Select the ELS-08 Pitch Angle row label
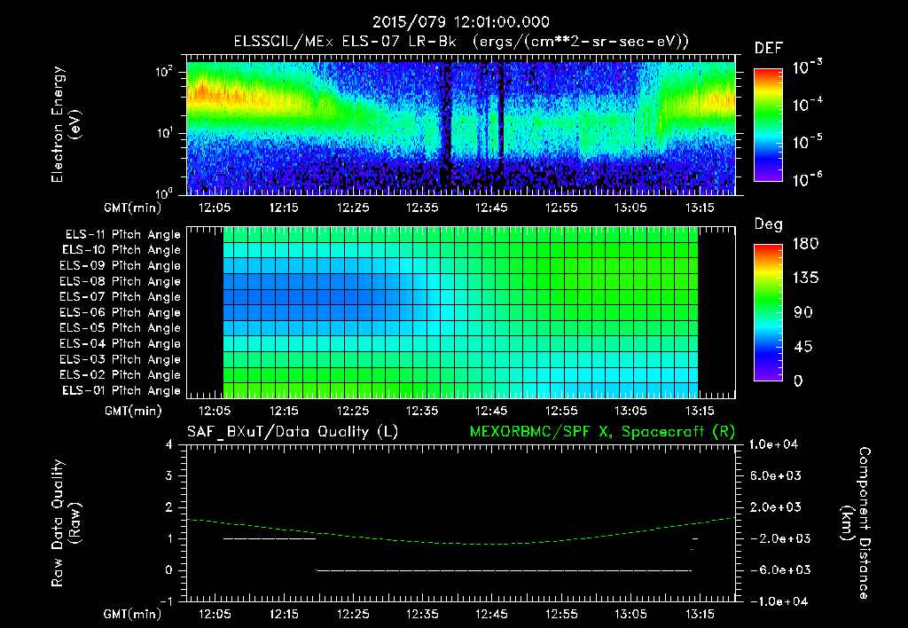This screenshot has width=908, height=628. pos(121,281)
